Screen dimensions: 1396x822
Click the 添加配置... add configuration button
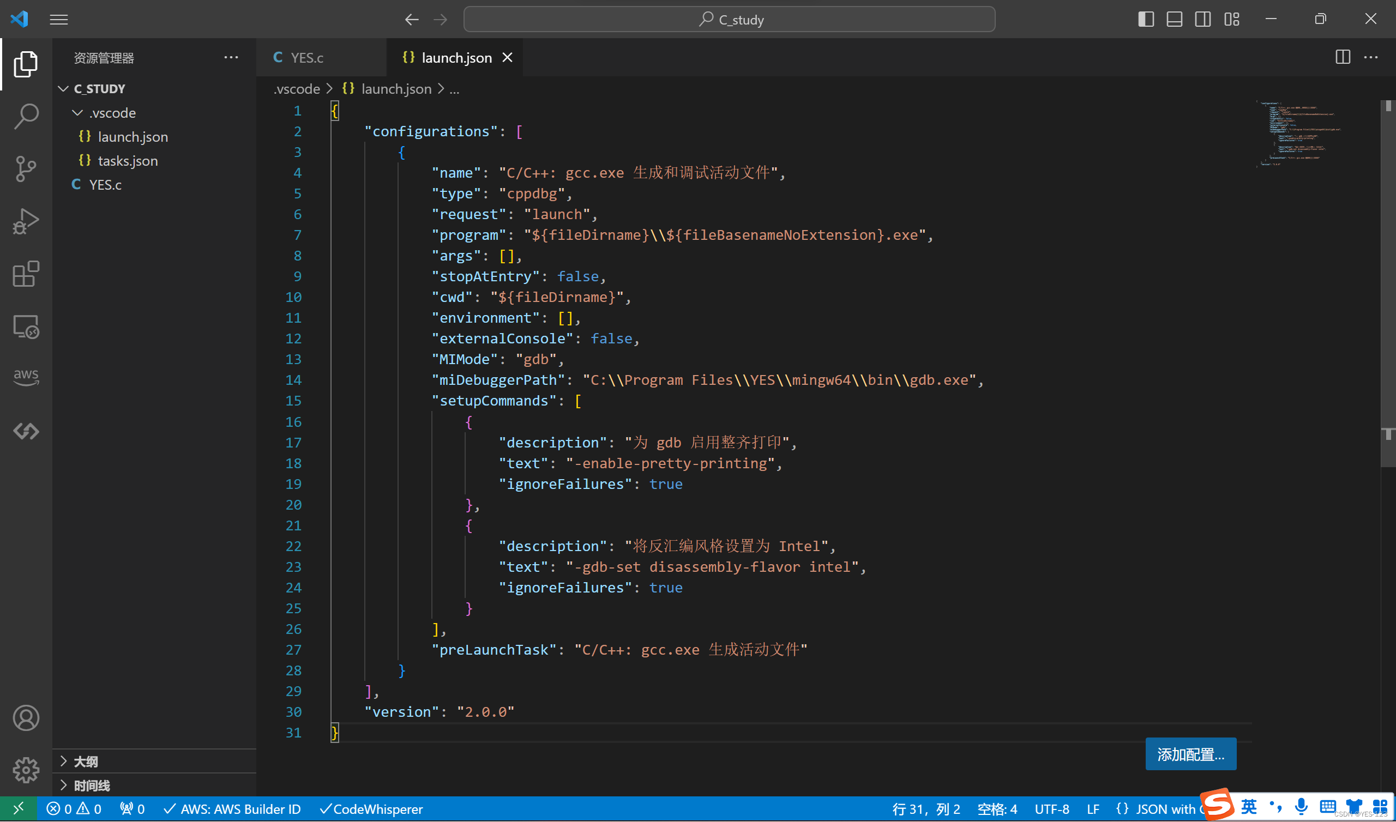[1190, 754]
